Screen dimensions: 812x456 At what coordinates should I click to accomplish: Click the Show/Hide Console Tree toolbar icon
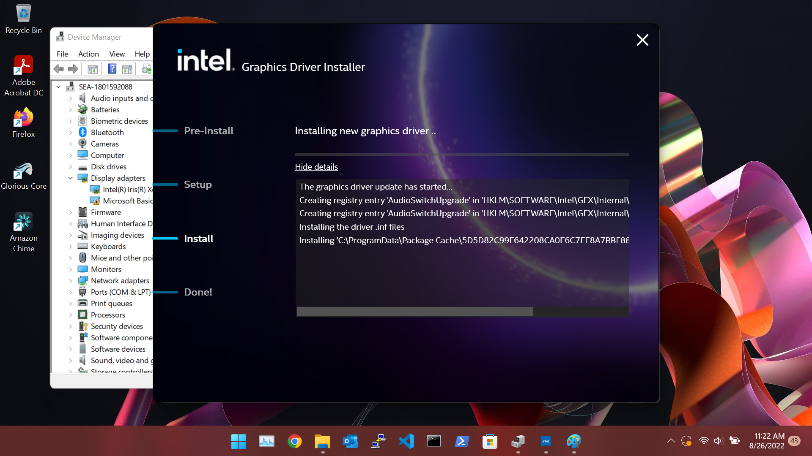tap(93, 69)
